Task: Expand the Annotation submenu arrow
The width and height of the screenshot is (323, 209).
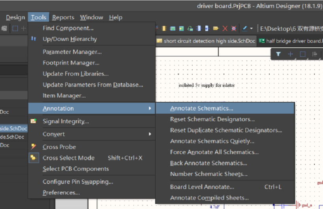Action: (150, 108)
